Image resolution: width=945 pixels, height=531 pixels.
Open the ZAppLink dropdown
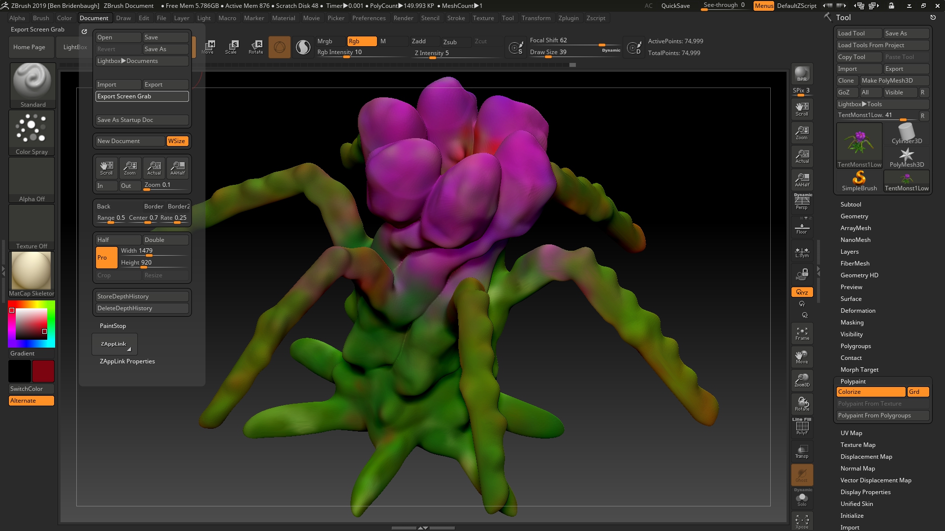[114, 344]
